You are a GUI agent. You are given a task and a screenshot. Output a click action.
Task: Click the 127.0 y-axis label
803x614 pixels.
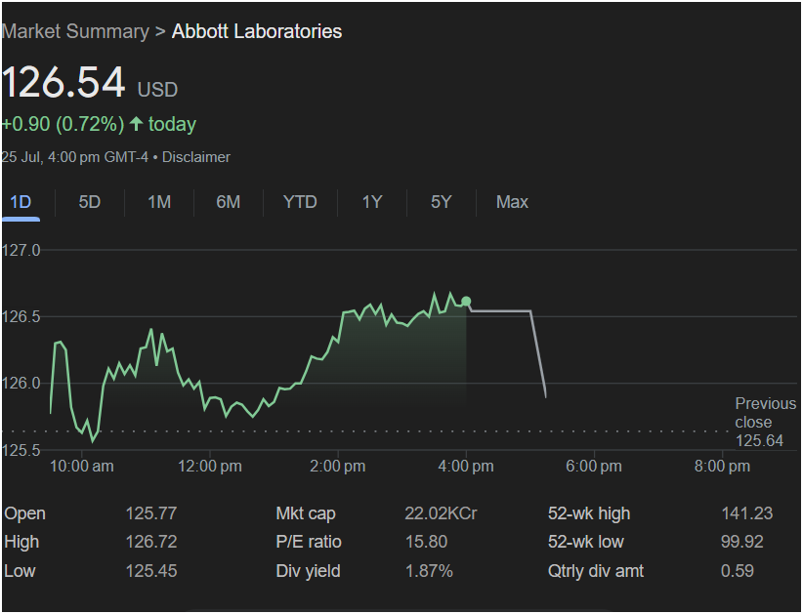click(x=21, y=250)
